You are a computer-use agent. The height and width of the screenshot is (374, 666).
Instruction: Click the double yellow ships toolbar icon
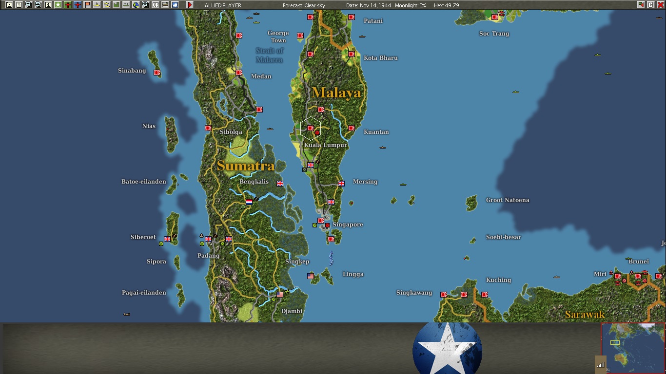tap(107, 5)
